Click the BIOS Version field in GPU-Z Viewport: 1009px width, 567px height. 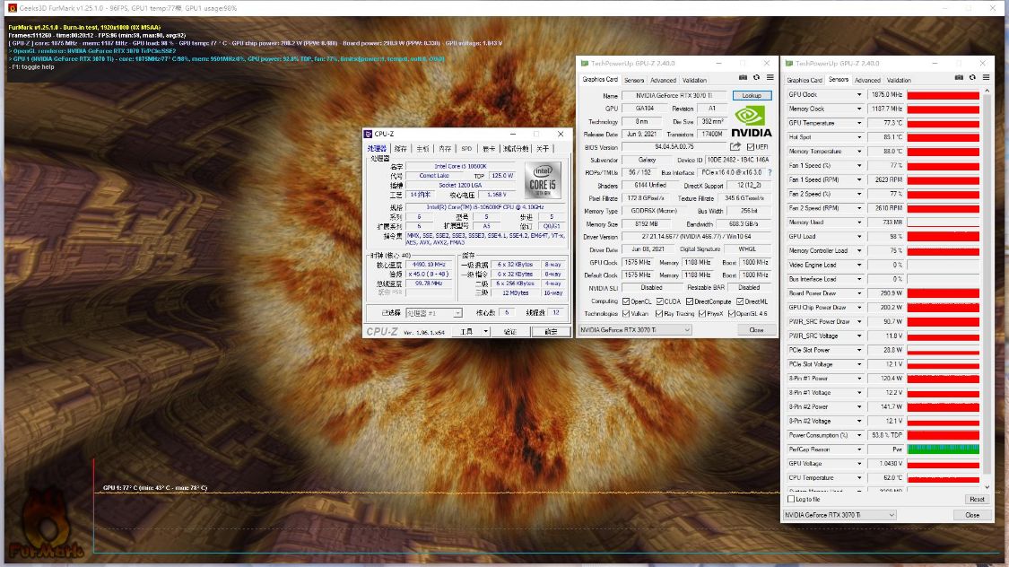click(x=674, y=147)
